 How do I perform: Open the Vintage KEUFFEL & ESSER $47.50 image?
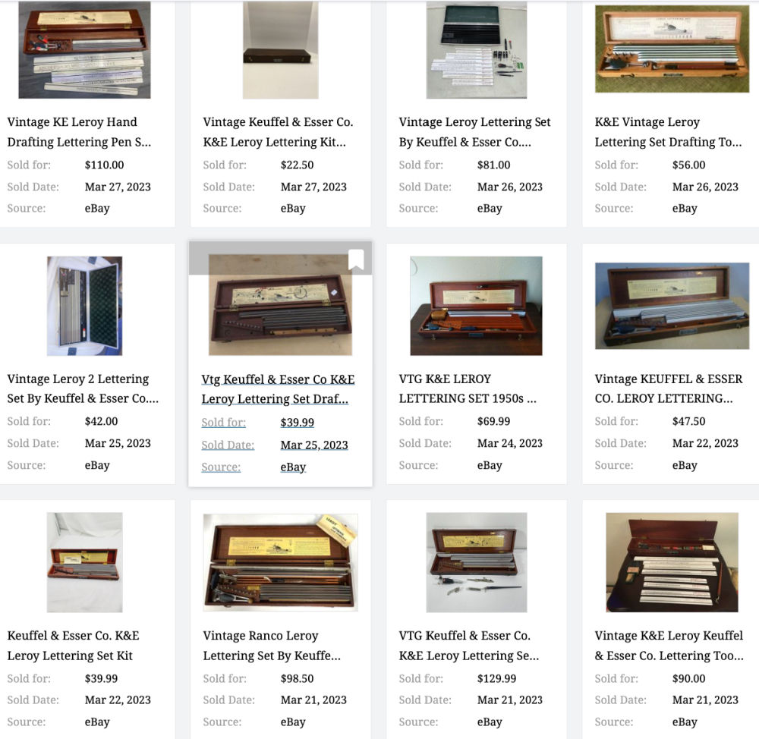672,306
